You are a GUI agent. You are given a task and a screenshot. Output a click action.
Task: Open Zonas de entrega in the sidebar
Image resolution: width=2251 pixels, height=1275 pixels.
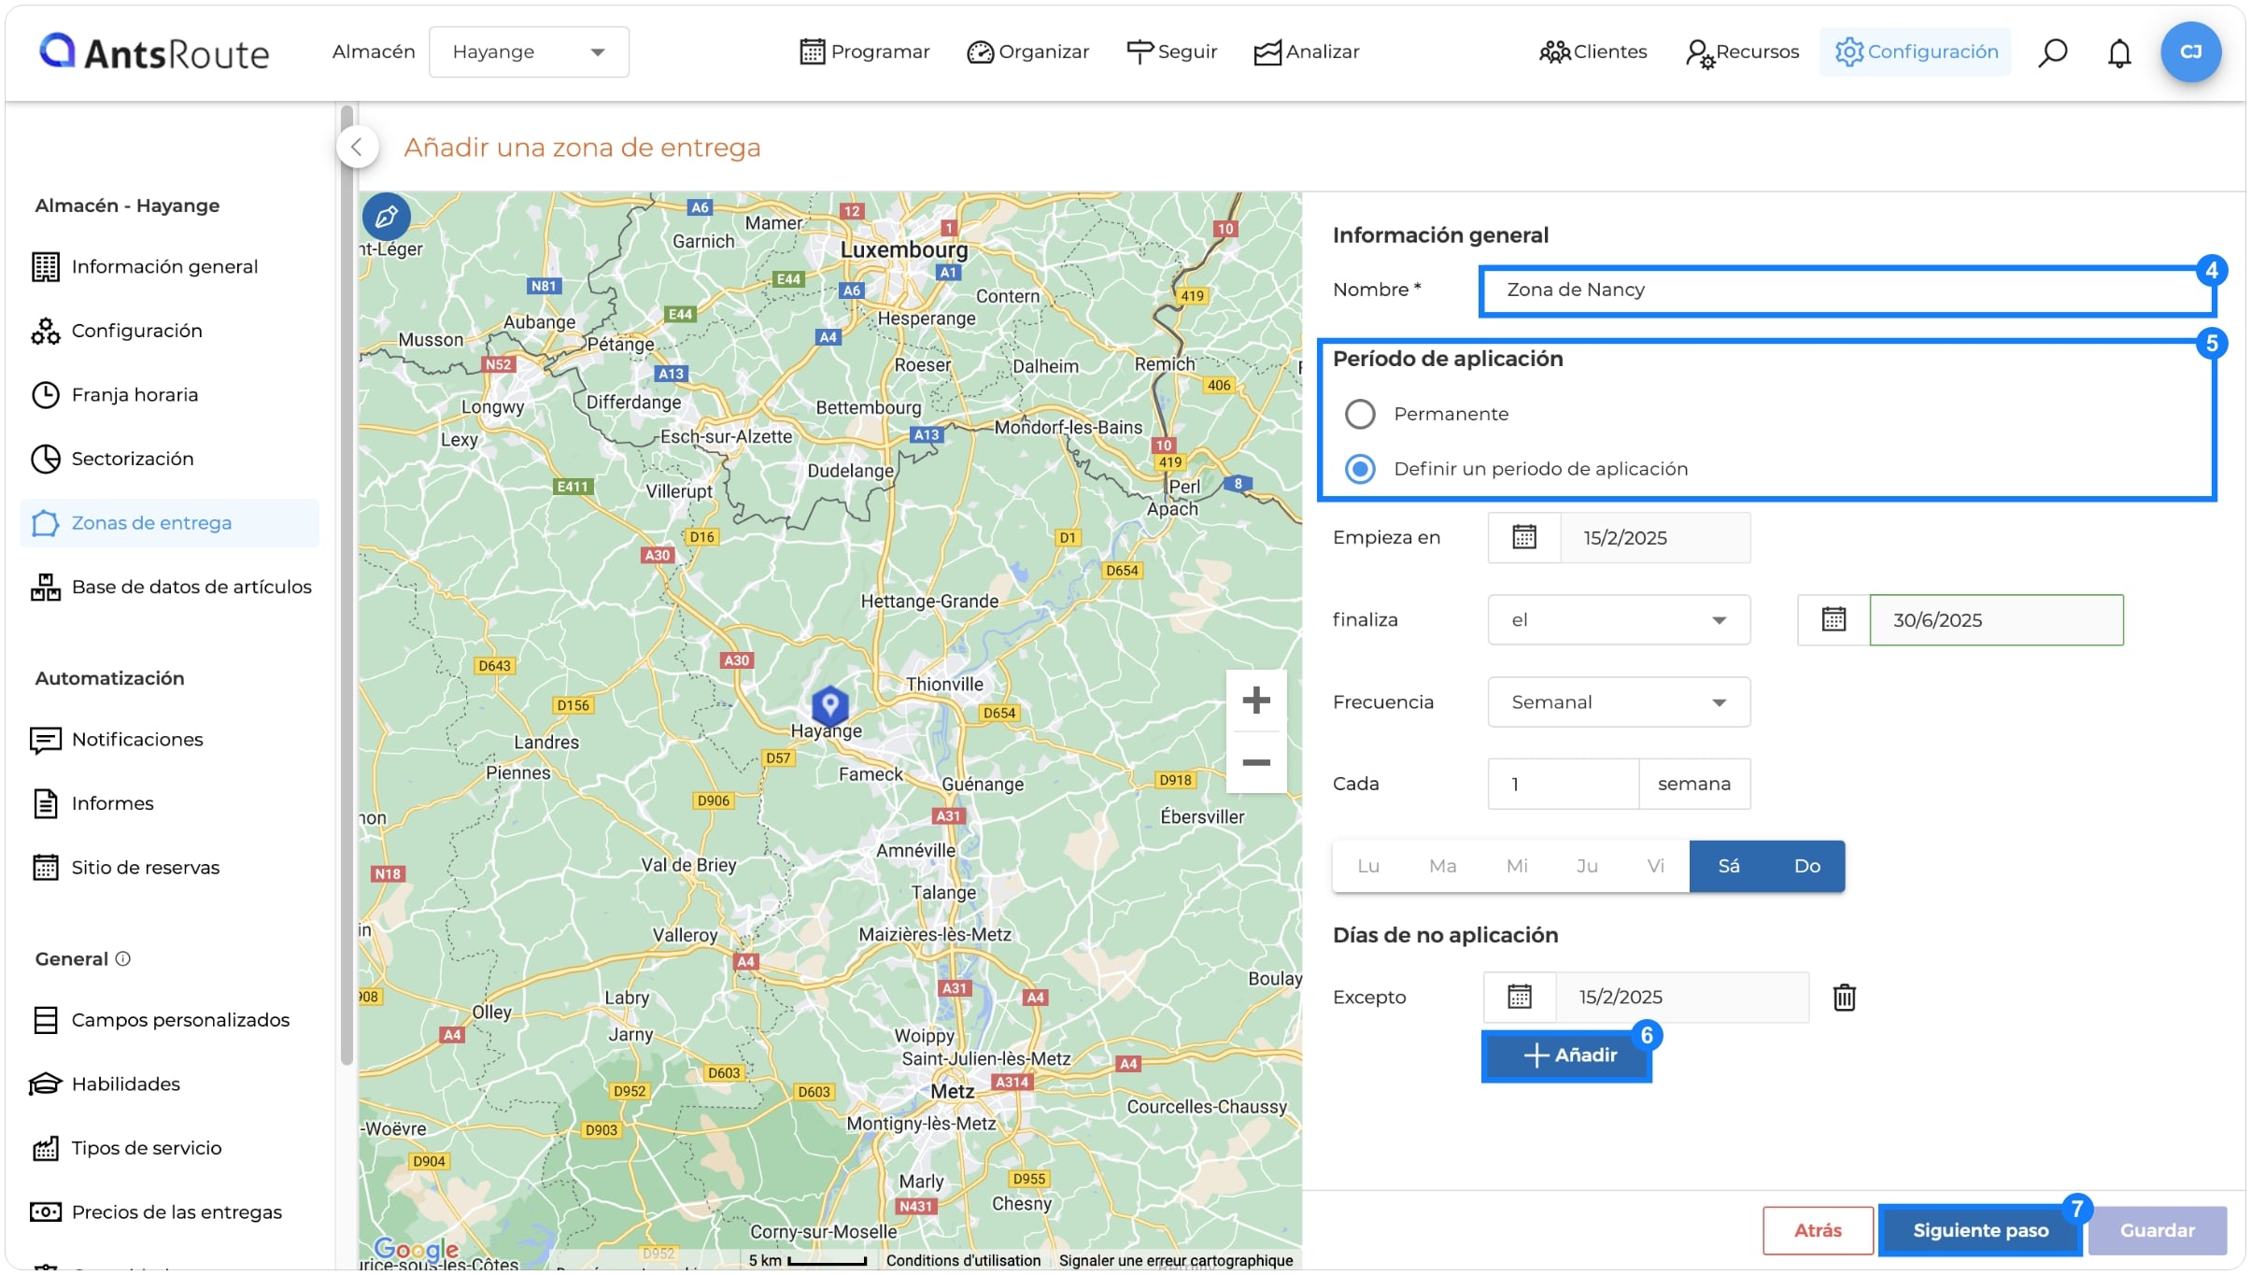point(168,522)
